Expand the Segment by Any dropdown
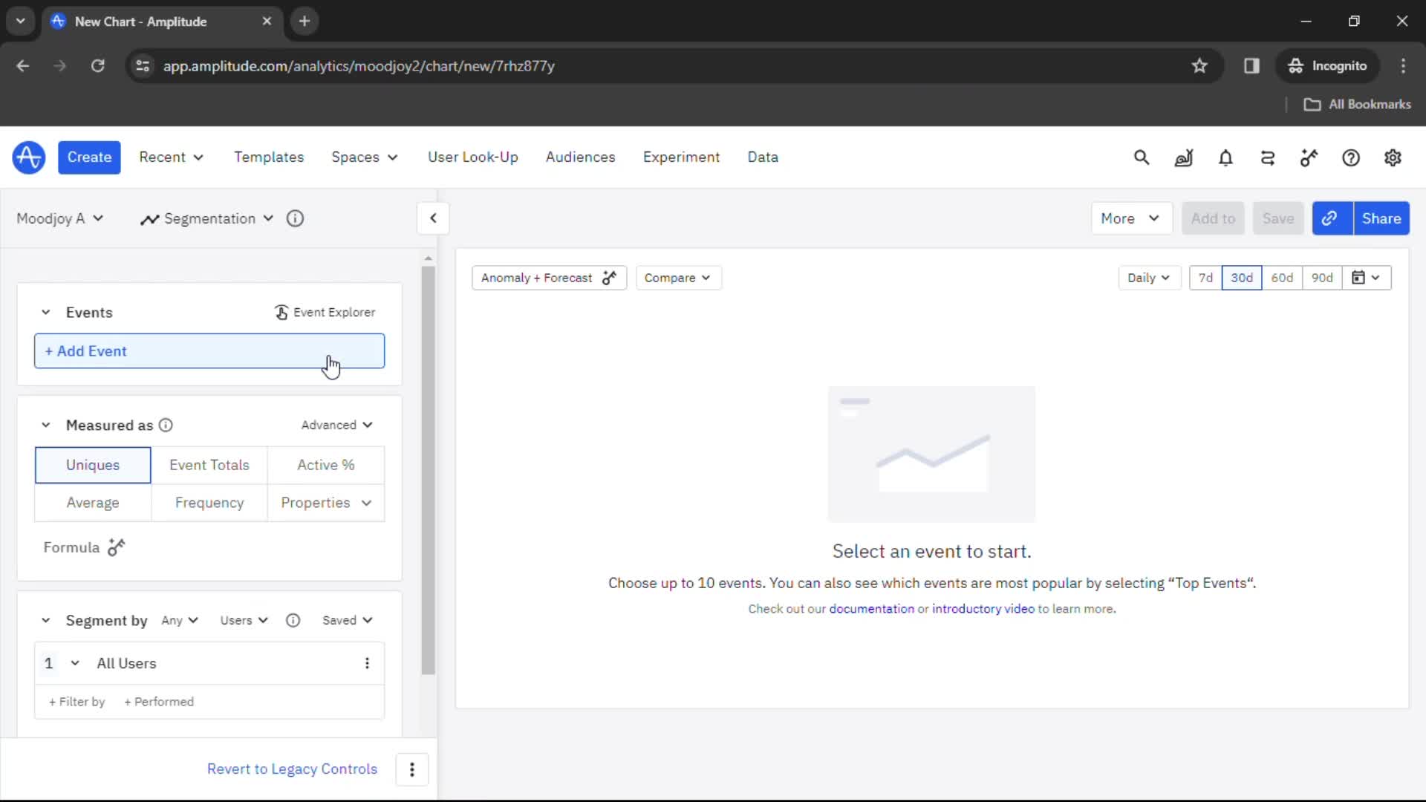The width and height of the screenshot is (1426, 802). [x=179, y=620]
